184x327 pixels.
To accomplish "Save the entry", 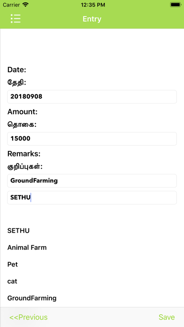I will click(167, 317).
